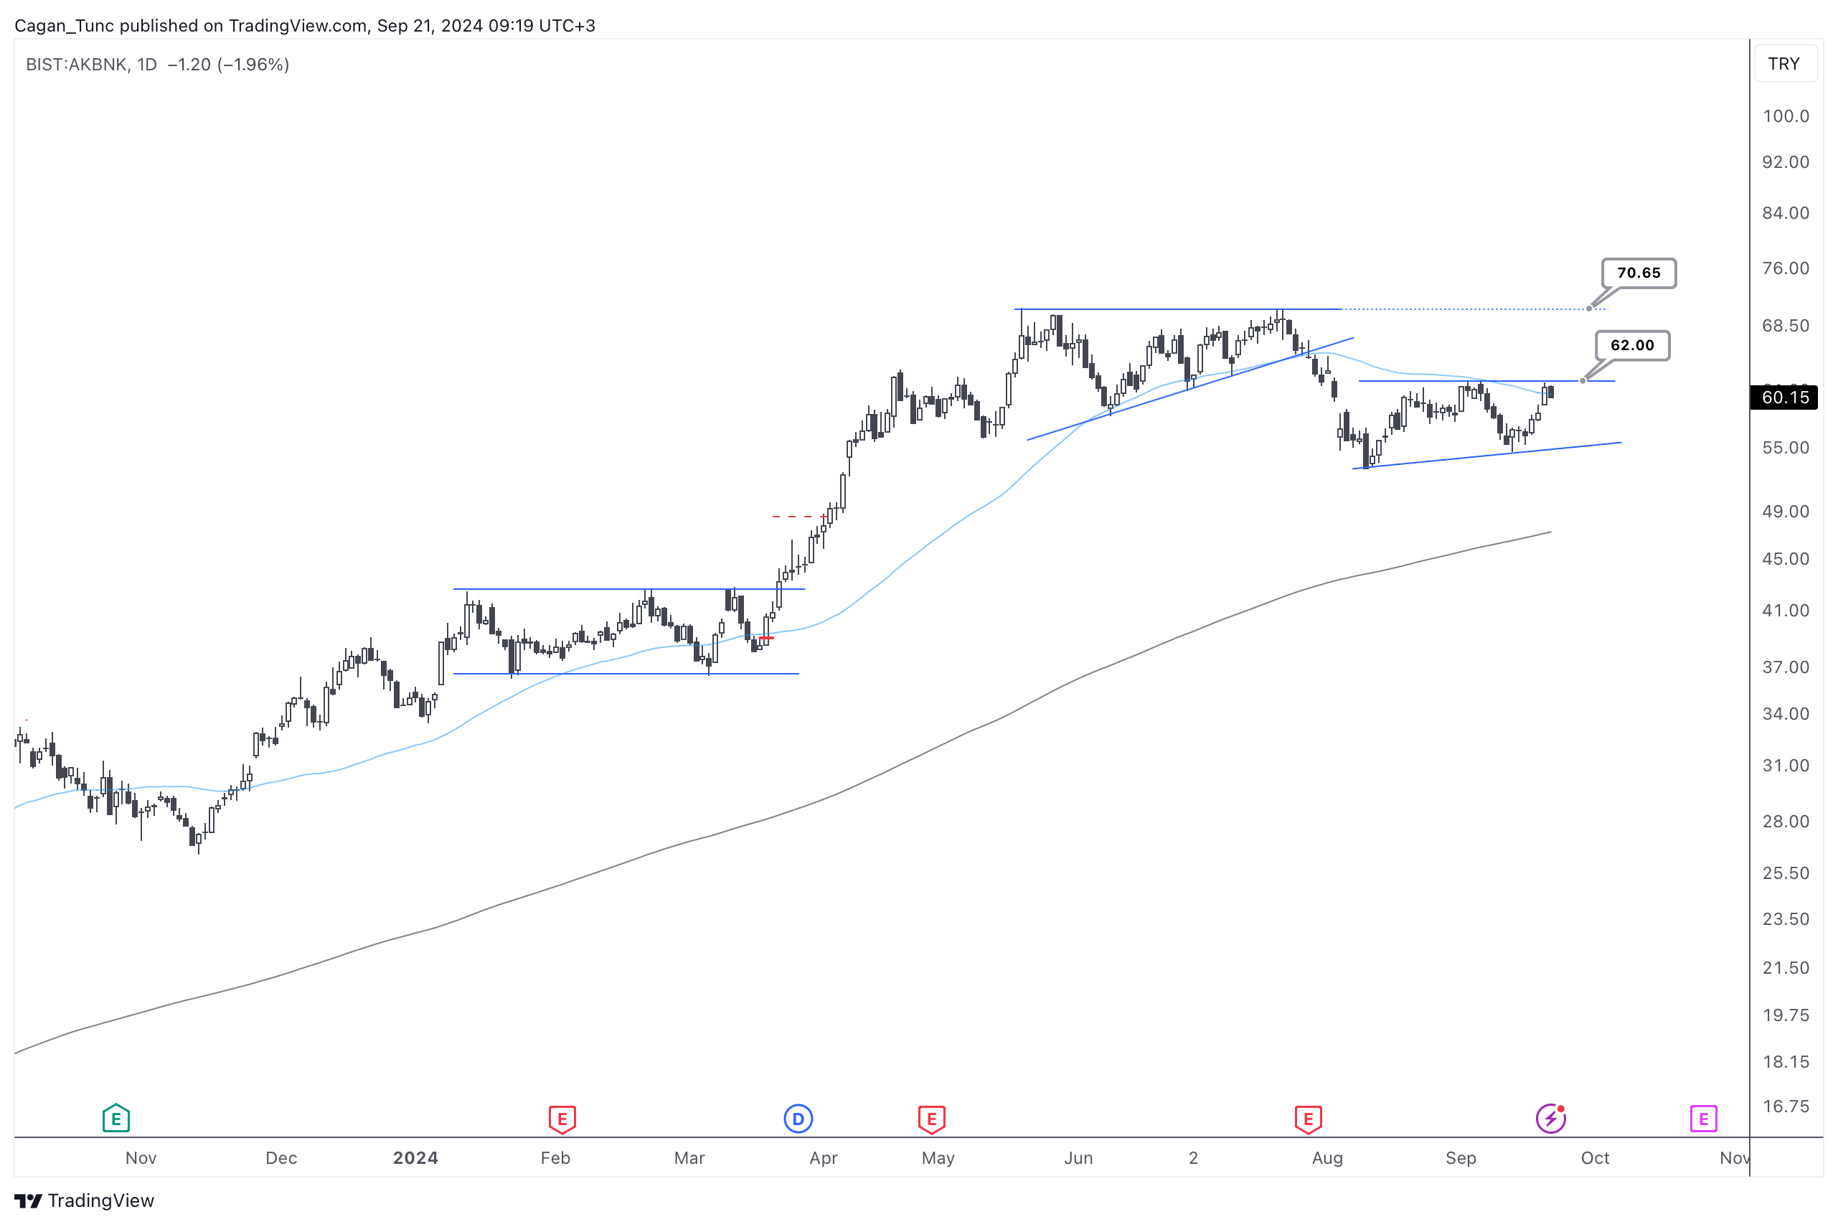Click the Oct label on time axis
The image size is (1838, 1227).
(x=1594, y=1158)
